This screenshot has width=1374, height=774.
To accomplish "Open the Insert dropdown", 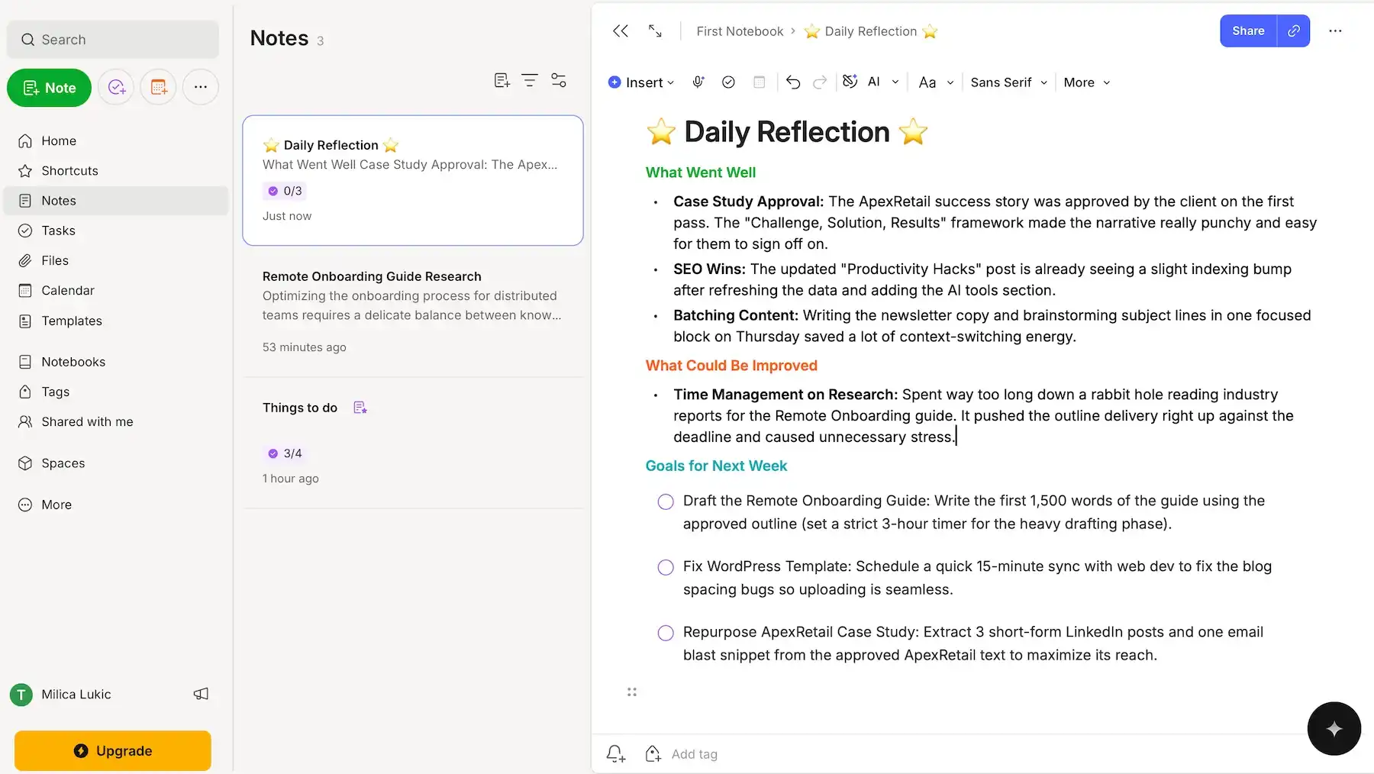I will click(x=641, y=82).
